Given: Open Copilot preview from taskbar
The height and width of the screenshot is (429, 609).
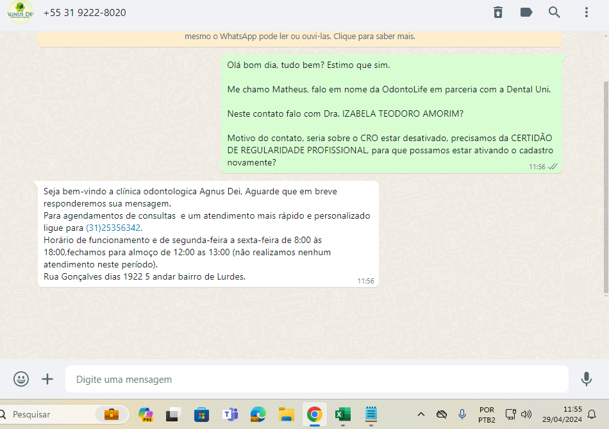Looking at the screenshot, I should point(146,415).
